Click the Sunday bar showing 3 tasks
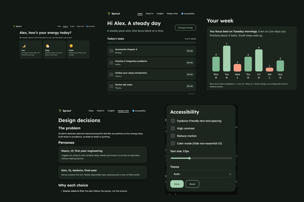This screenshot has width=304, height=202. 280,66
